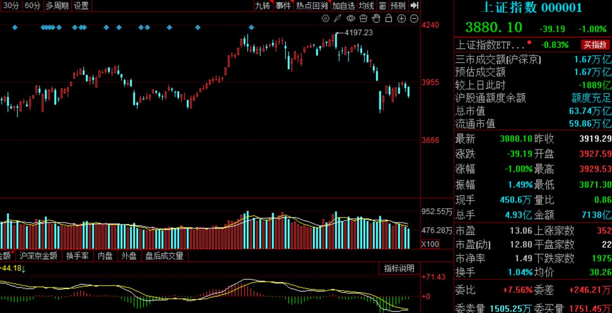Click 开盘 value 3927.59
612x313 pixels.
click(x=595, y=154)
